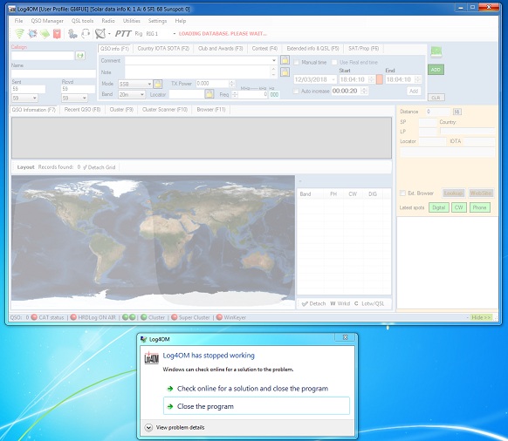This screenshot has width=508, height=441.
Task: Open the Help menu
Action: pos(181,21)
